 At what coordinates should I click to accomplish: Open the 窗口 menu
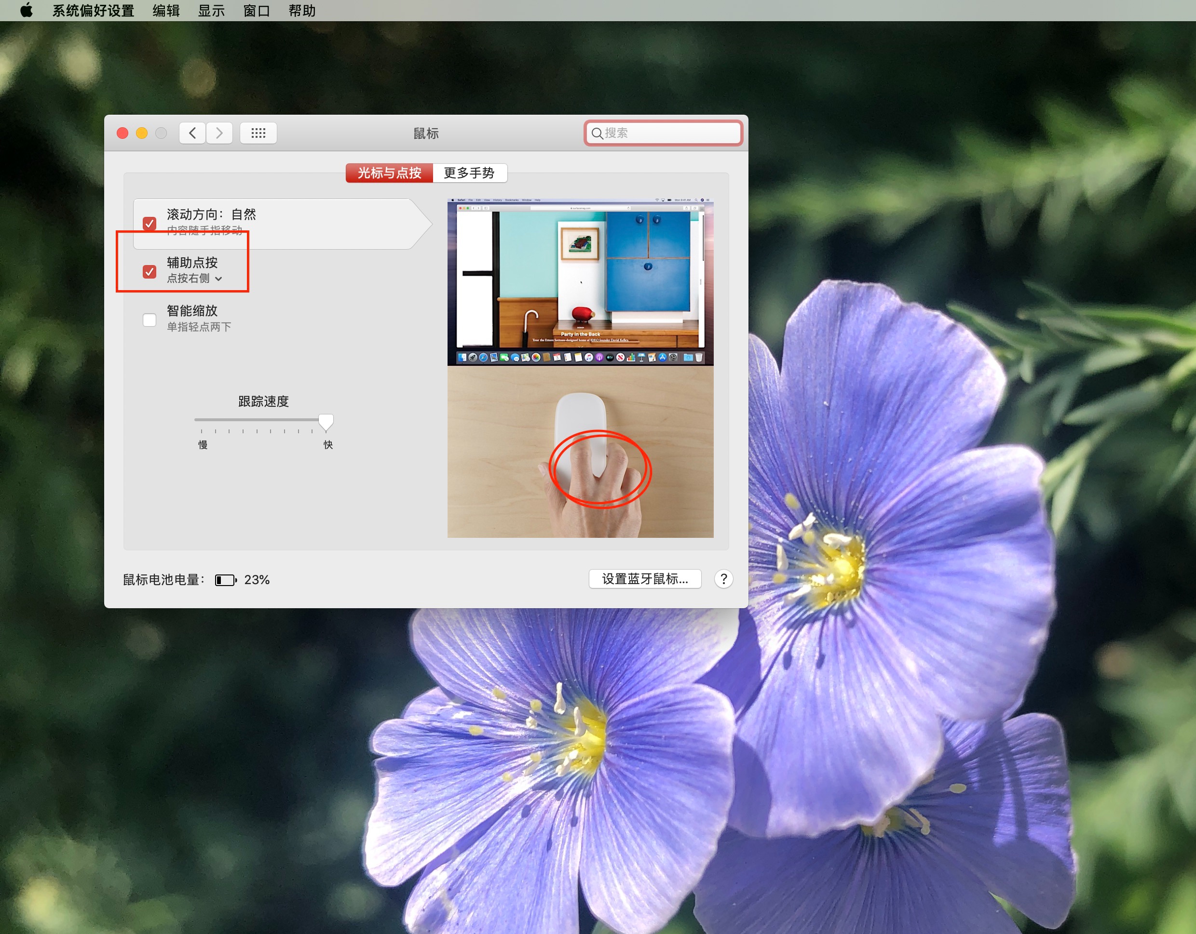pos(256,11)
